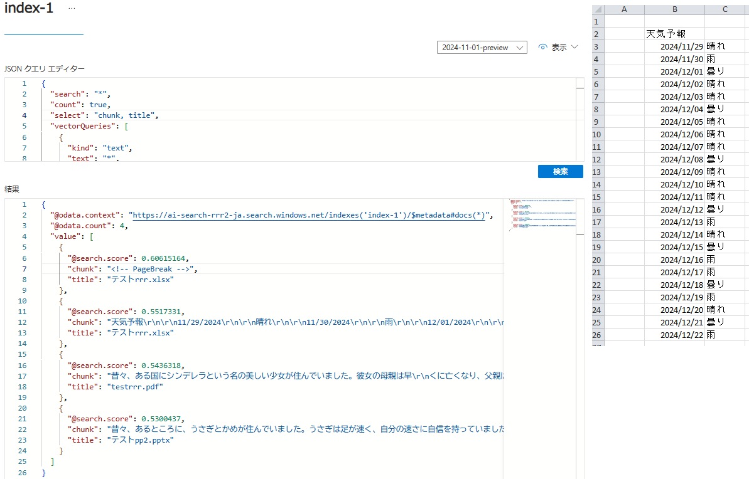
Task: Select score value 0.5436318 in results
Action: click(161, 366)
